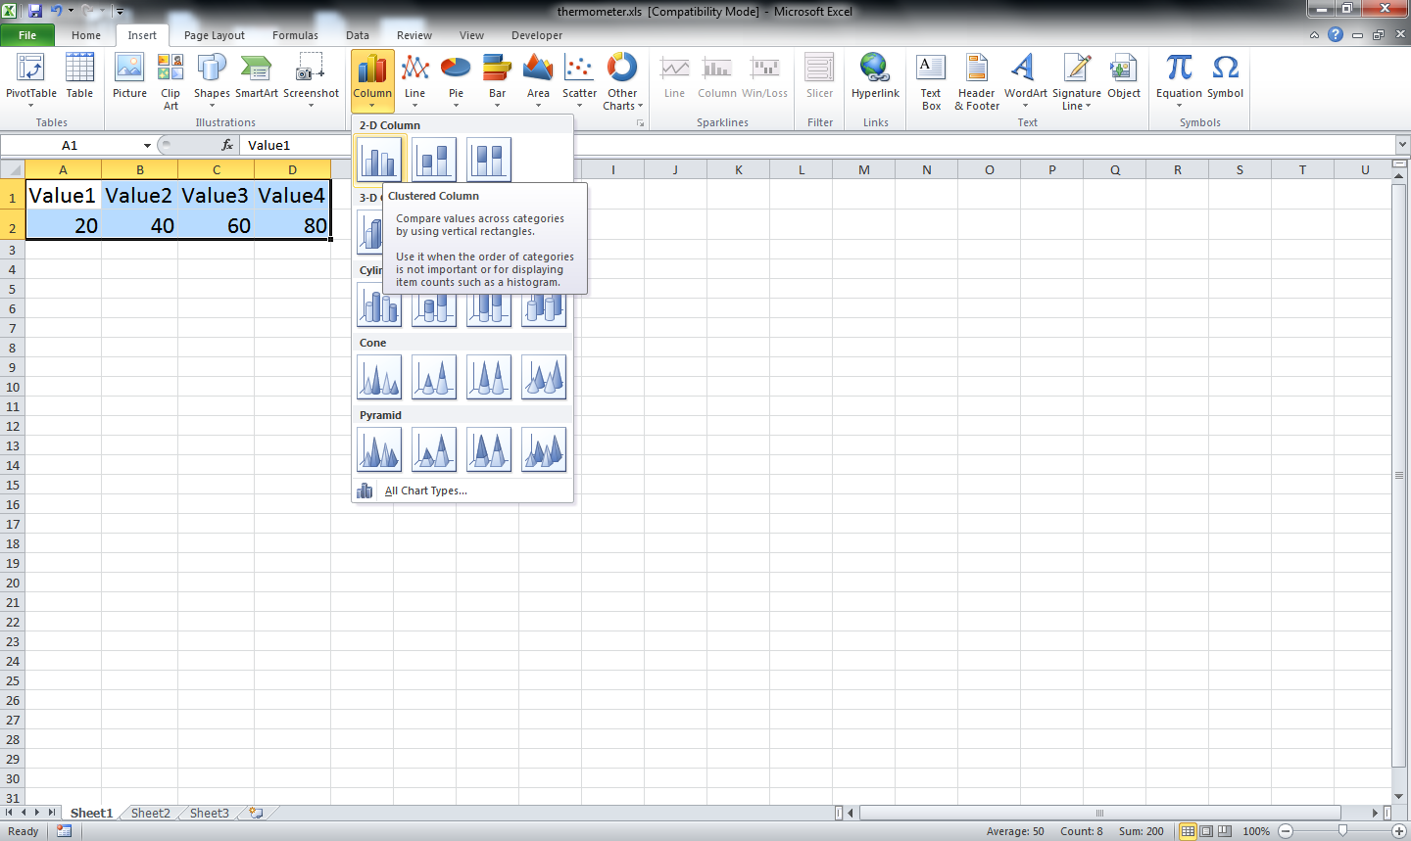The width and height of the screenshot is (1411, 841).
Task: Switch to Sheet2
Action: point(150,813)
